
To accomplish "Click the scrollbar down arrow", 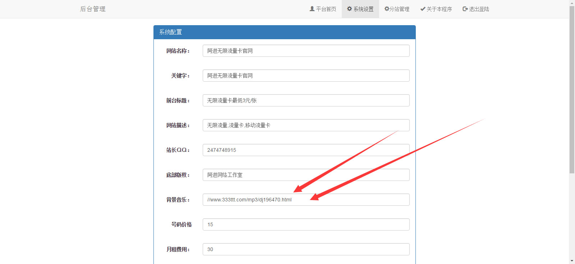I will (x=572, y=261).
